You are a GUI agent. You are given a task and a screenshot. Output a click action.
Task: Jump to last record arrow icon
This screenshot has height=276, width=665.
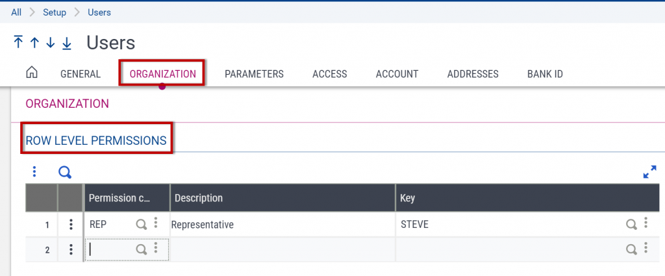67,43
